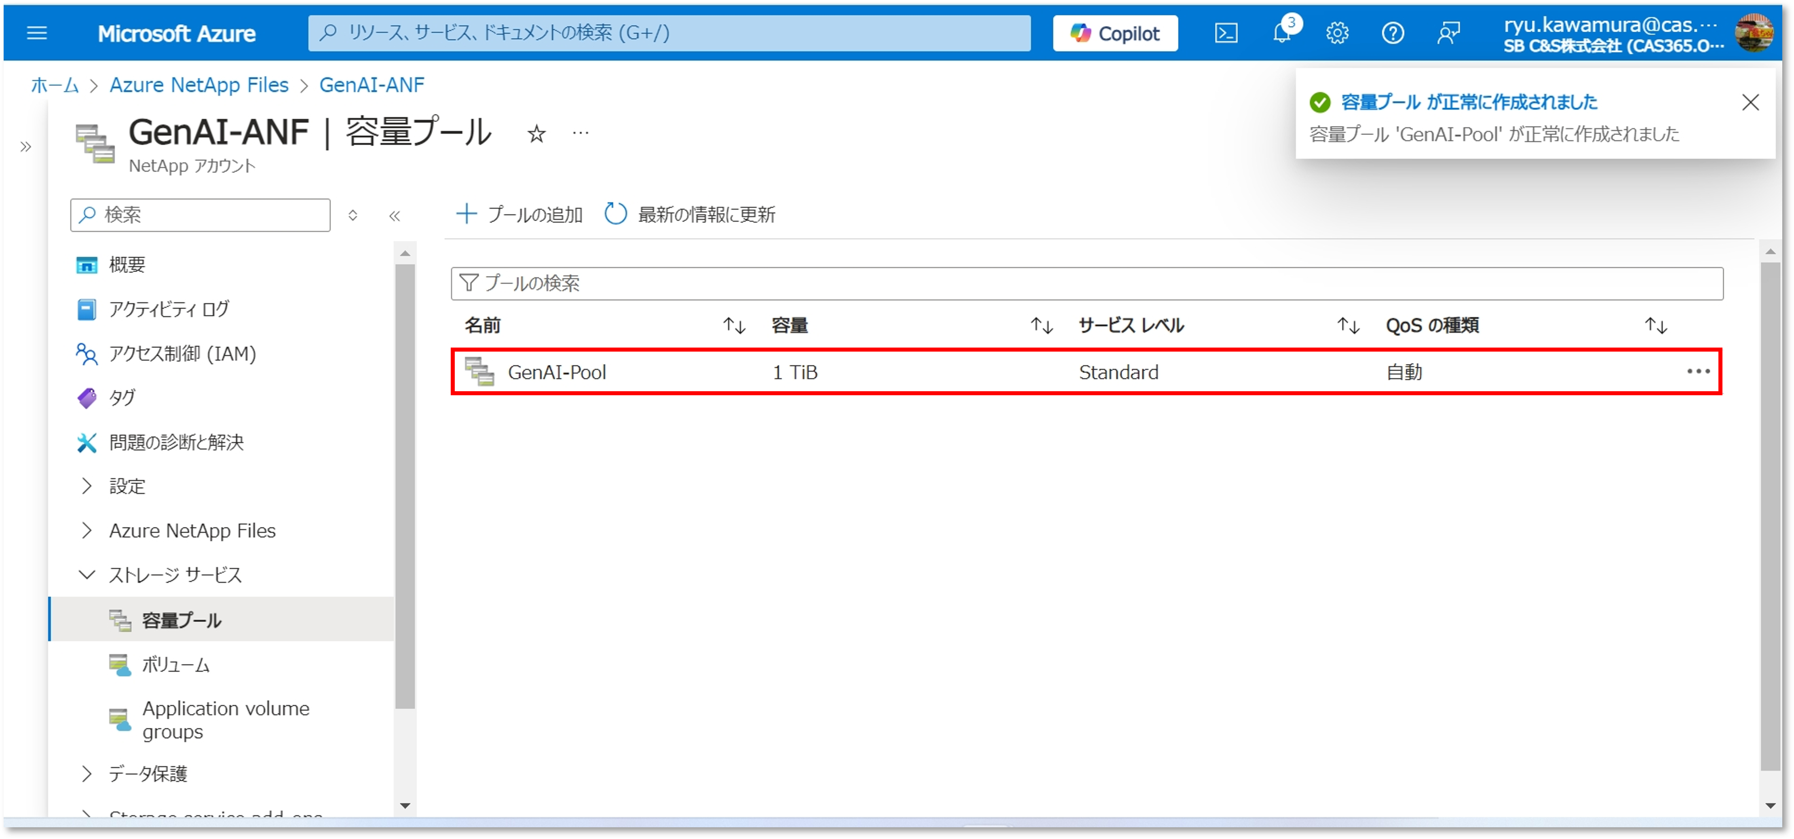Viewport: 1794px width, 839px height.
Task: Expand the collapsed left portal sidebar
Action: tap(26, 146)
